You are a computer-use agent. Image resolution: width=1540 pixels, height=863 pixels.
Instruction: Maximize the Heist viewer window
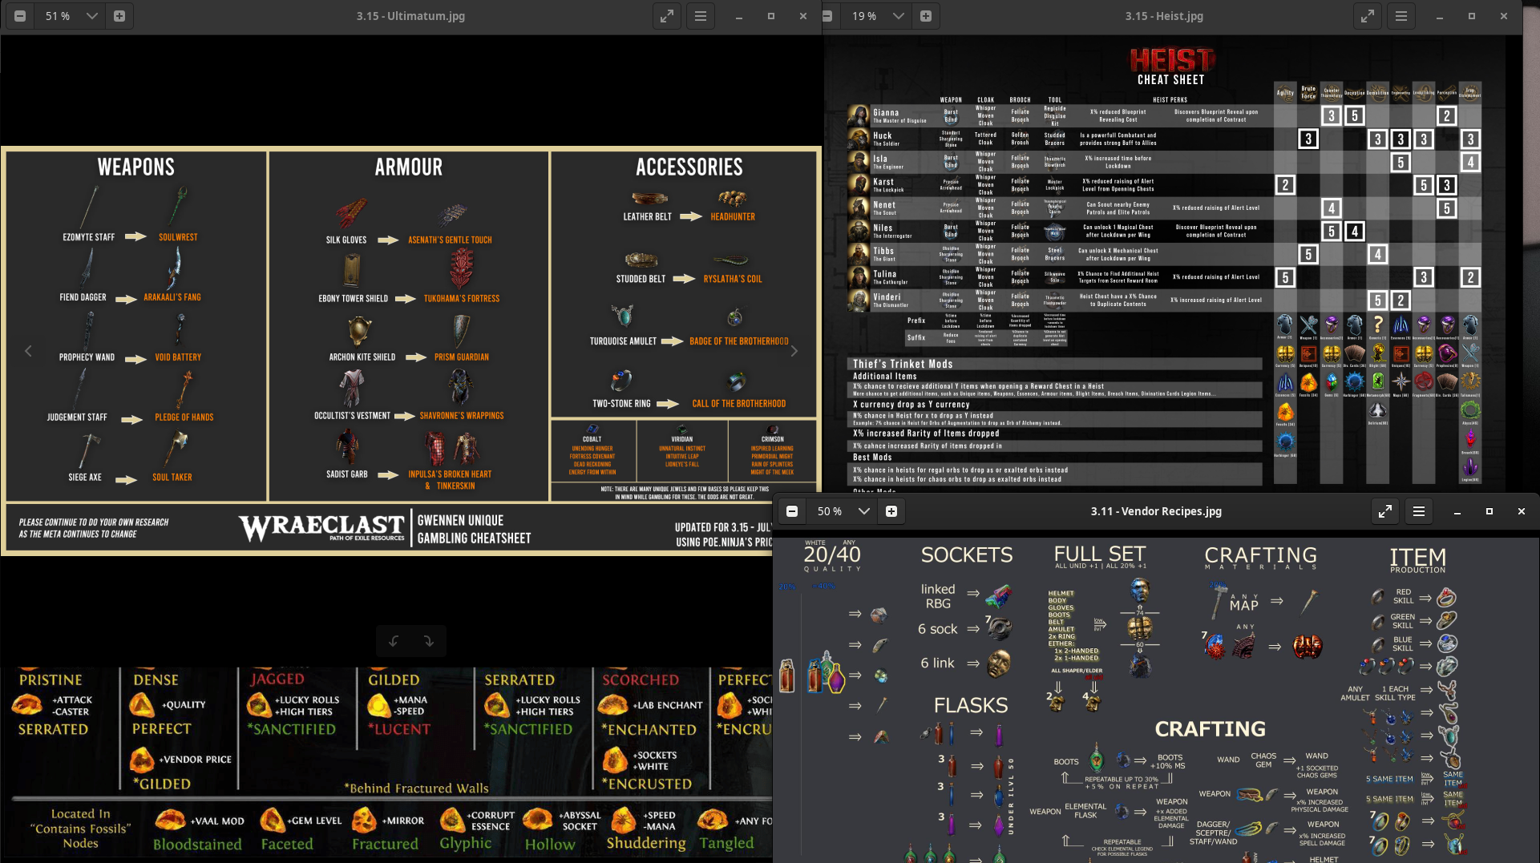[x=1472, y=16]
